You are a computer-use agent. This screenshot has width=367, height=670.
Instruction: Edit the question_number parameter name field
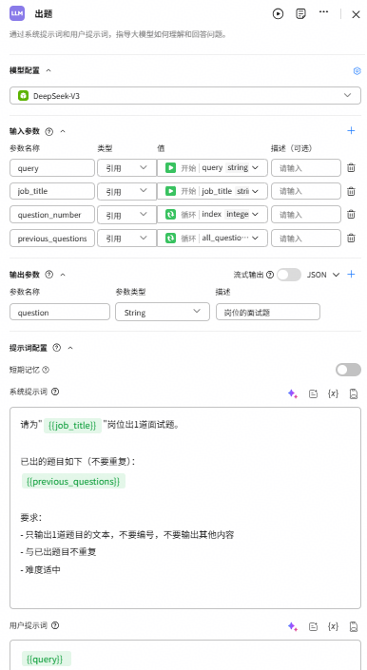coord(52,215)
